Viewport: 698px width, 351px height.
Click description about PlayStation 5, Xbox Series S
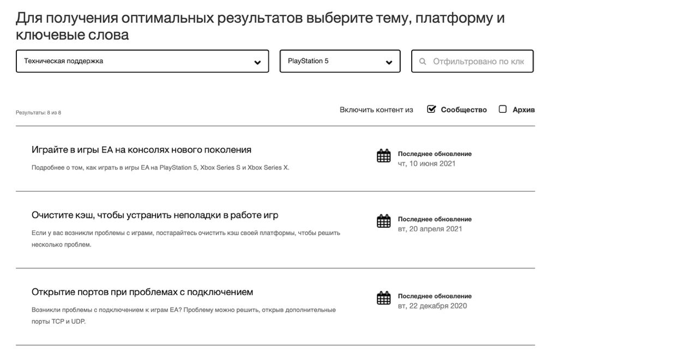coord(160,168)
